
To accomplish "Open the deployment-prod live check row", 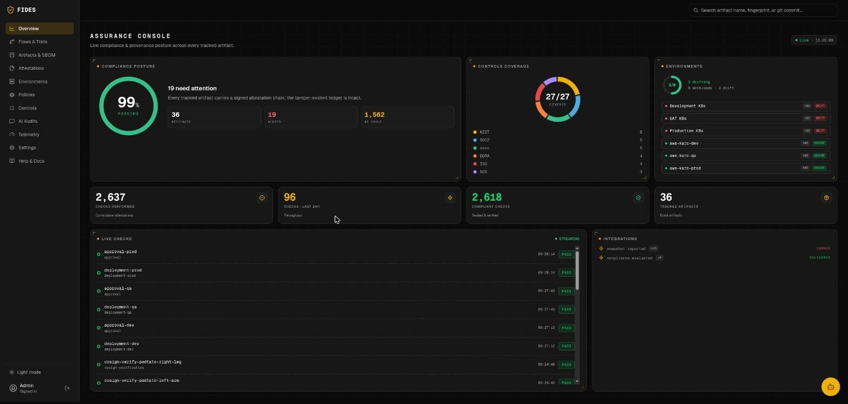I will [335, 273].
